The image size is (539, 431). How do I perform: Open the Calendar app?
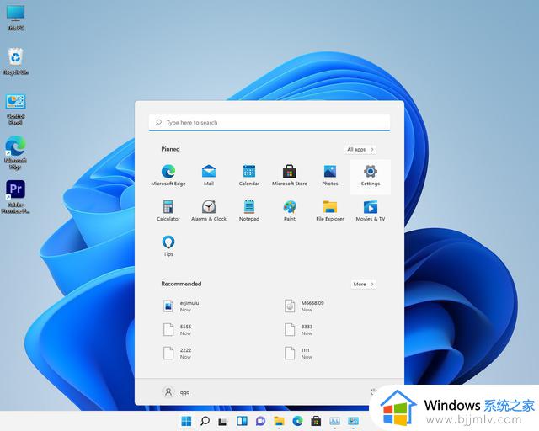coord(249,175)
